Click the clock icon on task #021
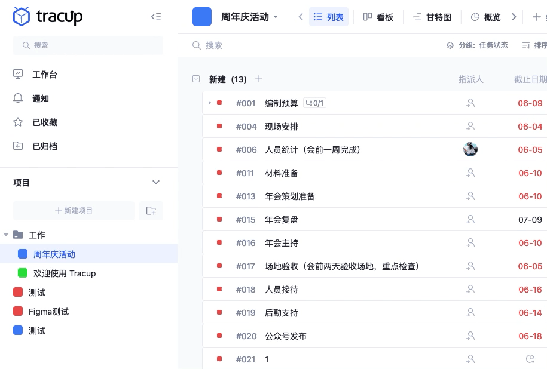This screenshot has height=369, width=547. click(x=530, y=359)
